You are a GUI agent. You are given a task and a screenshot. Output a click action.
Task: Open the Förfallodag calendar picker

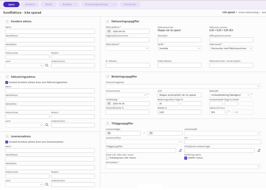tap(109, 104)
